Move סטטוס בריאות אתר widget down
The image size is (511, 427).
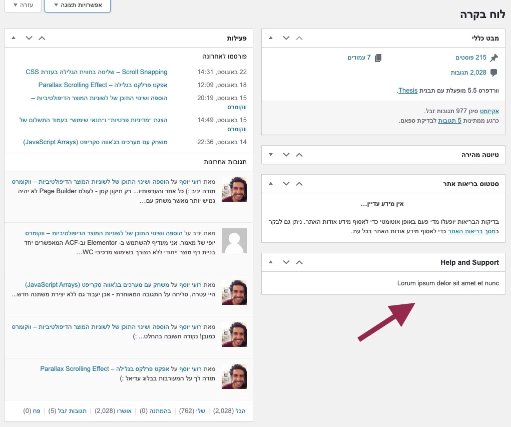click(x=286, y=184)
